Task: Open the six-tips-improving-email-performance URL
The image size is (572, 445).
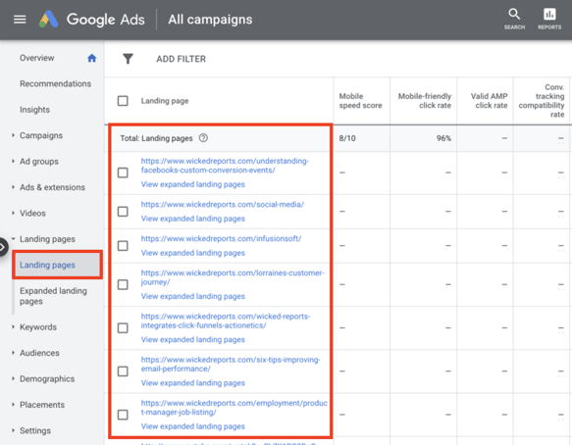Action: coord(231,364)
